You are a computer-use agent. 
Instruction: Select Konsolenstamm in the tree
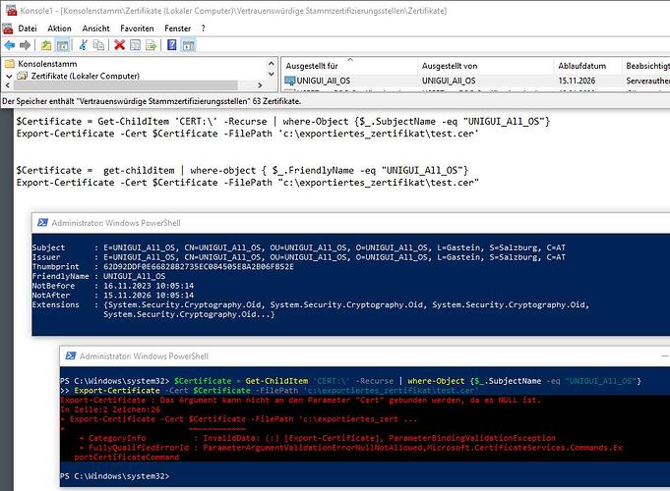(x=47, y=64)
